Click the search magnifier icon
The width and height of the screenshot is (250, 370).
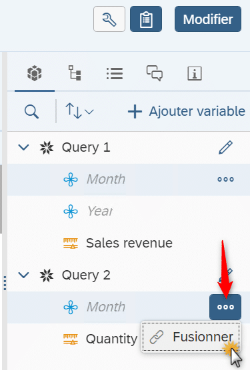point(31,111)
